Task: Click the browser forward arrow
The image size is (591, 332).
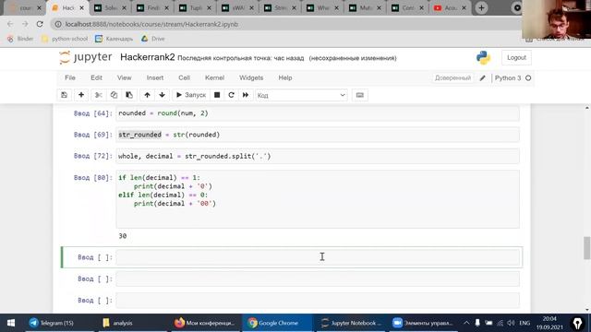Action: click(x=25, y=24)
